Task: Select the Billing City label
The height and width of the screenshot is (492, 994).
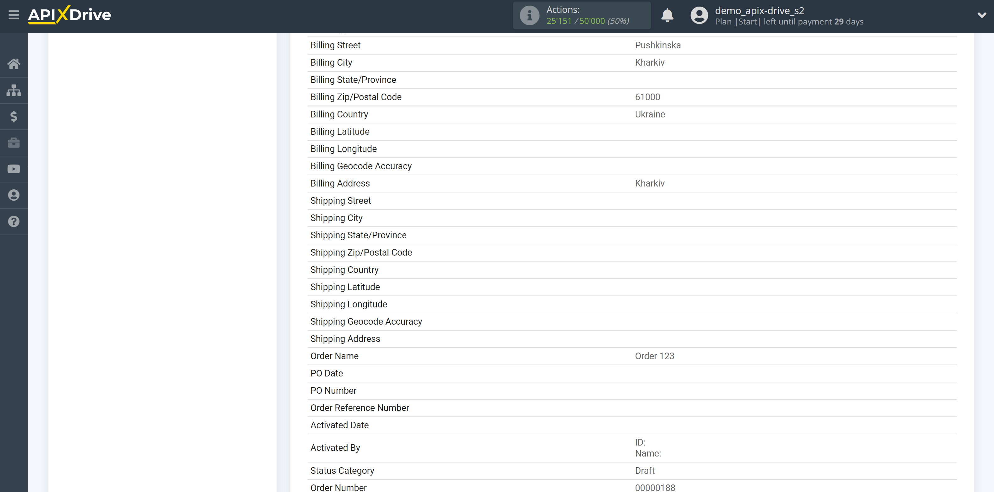Action: pyautogui.click(x=331, y=62)
